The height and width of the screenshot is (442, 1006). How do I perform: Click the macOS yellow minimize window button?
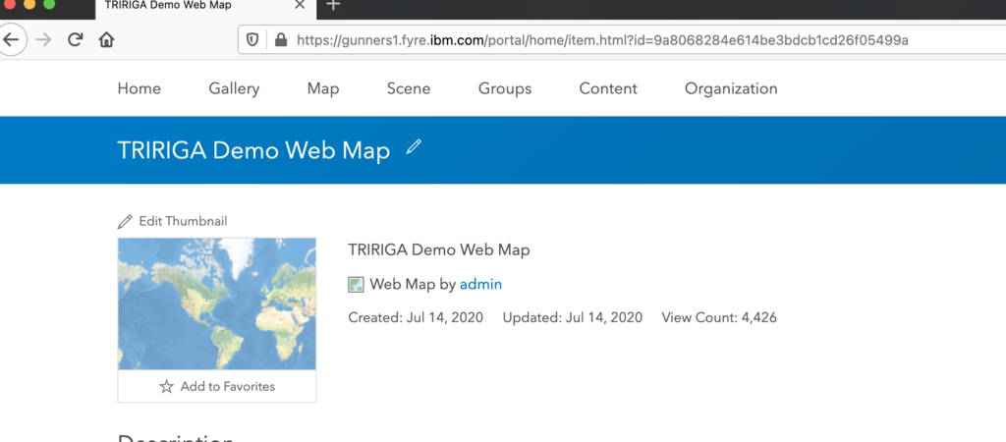29,3
